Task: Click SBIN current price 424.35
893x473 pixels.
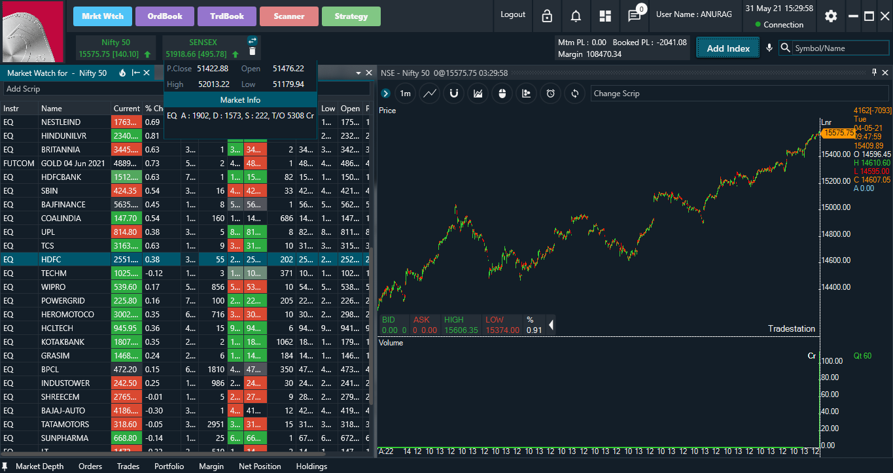Action: point(126,190)
